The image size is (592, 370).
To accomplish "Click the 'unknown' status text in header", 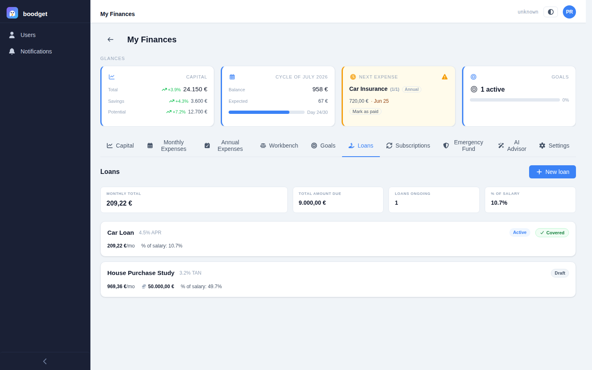I will (528, 12).
